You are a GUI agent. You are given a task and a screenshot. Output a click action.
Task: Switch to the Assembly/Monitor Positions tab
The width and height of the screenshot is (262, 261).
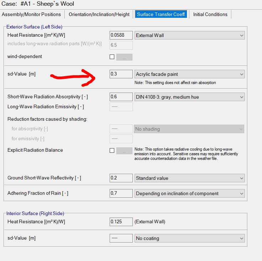coord(31,14)
